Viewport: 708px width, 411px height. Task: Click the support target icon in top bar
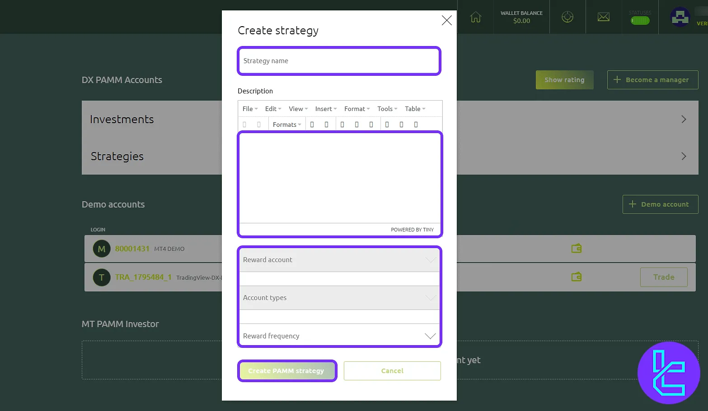pyautogui.click(x=567, y=17)
